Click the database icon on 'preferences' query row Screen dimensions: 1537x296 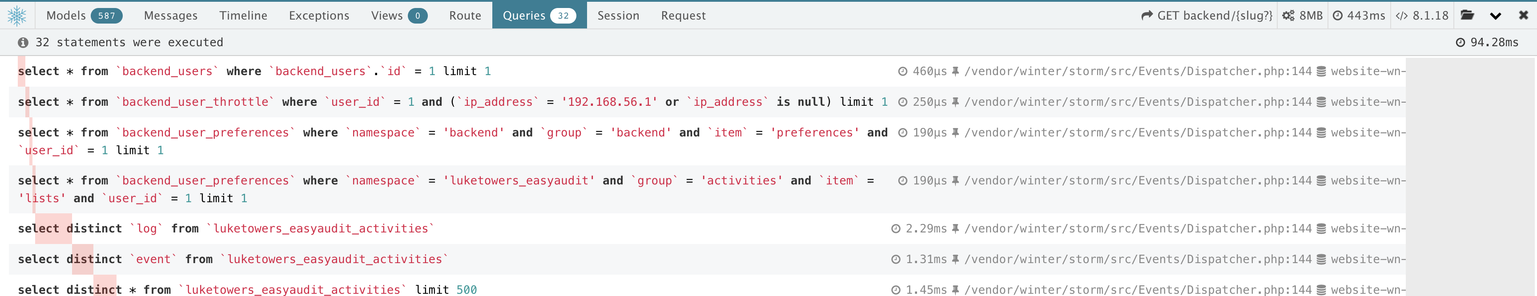[1321, 132]
